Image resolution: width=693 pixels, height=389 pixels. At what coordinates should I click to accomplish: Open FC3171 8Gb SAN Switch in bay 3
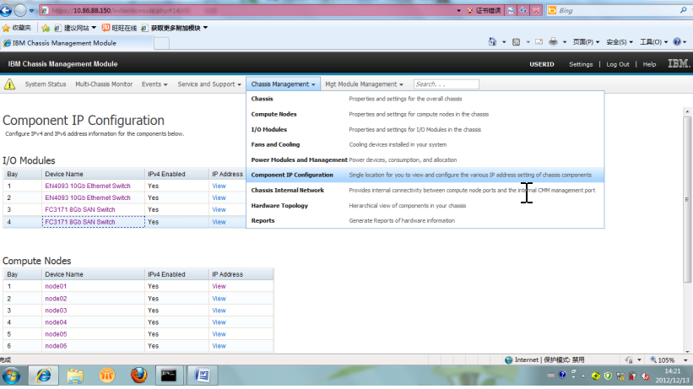click(80, 209)
